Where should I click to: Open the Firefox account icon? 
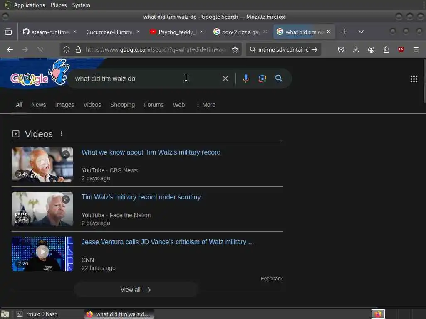click(371, 49)
